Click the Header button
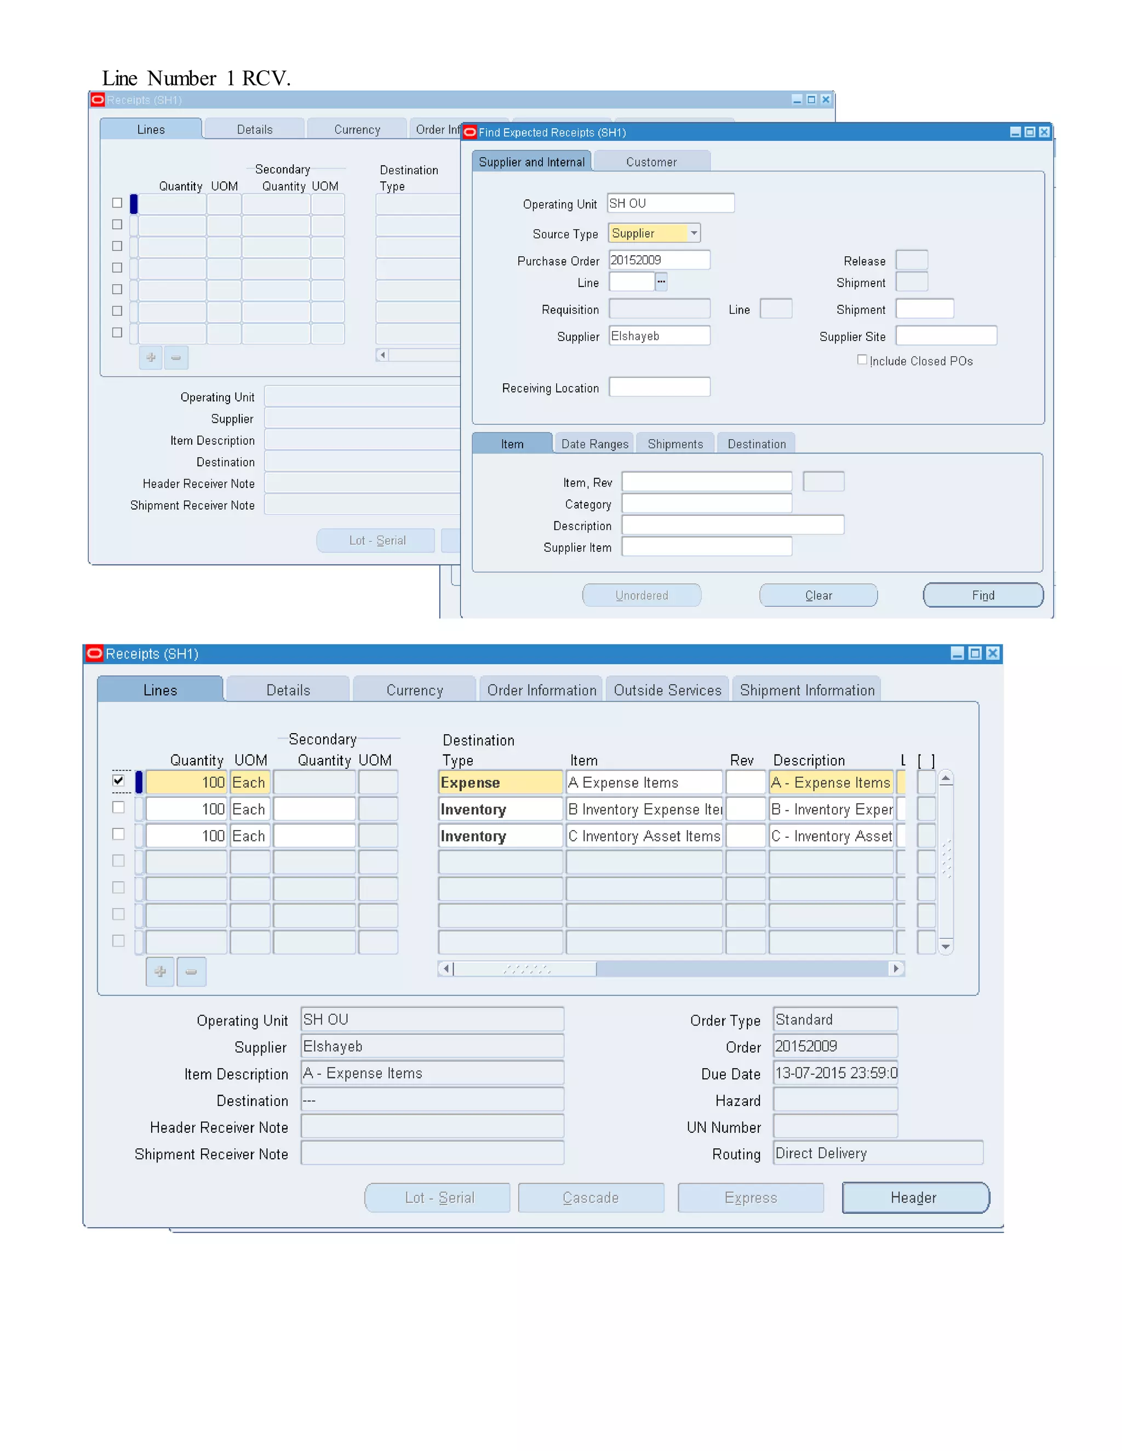This screenshot has width=1122, height=1451. click(x=914, y=1197)
